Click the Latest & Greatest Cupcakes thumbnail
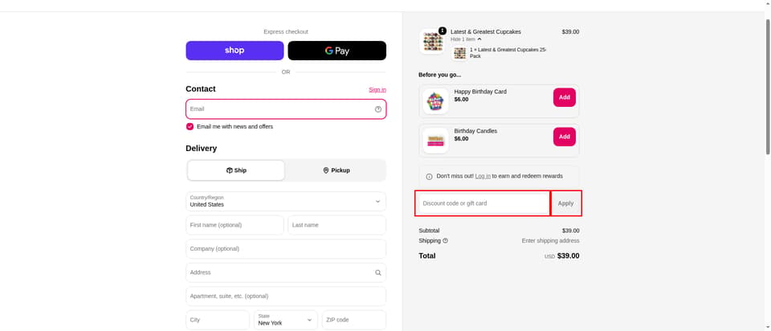This screenshot has width=771, height=331. pyautogui.click(x=432, y=41)
